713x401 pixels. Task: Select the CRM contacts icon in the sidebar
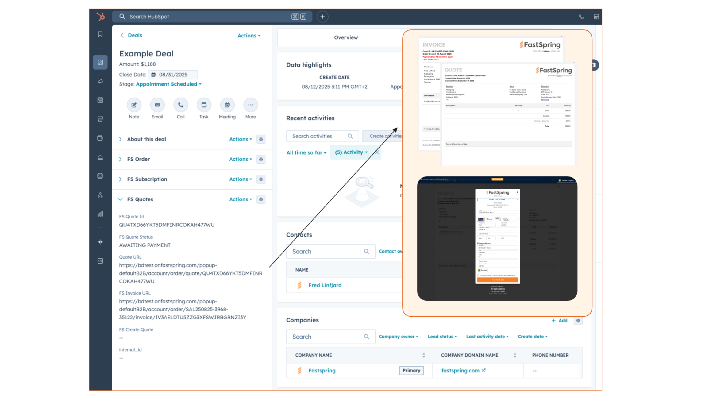click(100, 62)
